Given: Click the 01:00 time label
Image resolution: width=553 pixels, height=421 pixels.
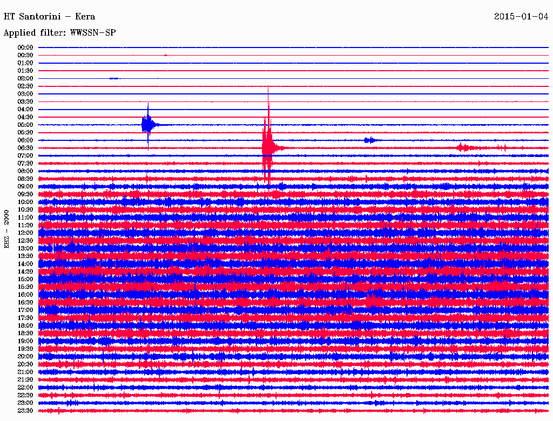Looking at the screenshot, I should (25, 63).
